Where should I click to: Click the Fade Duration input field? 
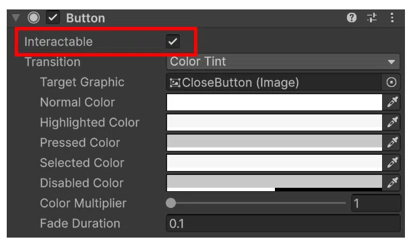pos(283,223)
